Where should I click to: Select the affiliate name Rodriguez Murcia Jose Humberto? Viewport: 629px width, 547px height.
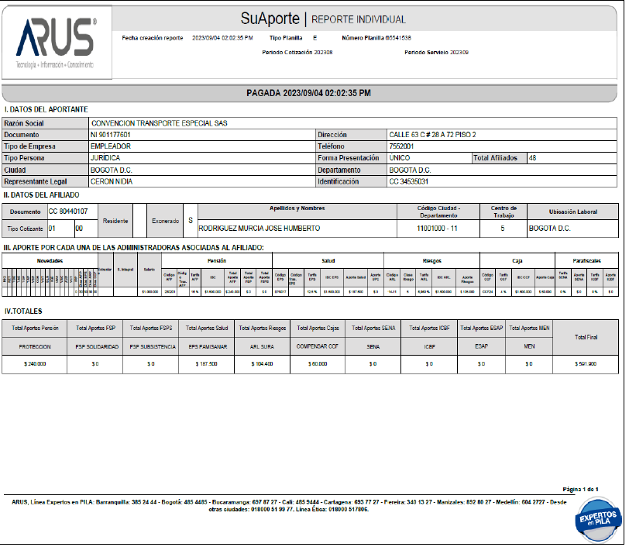[x=260, y=229]
